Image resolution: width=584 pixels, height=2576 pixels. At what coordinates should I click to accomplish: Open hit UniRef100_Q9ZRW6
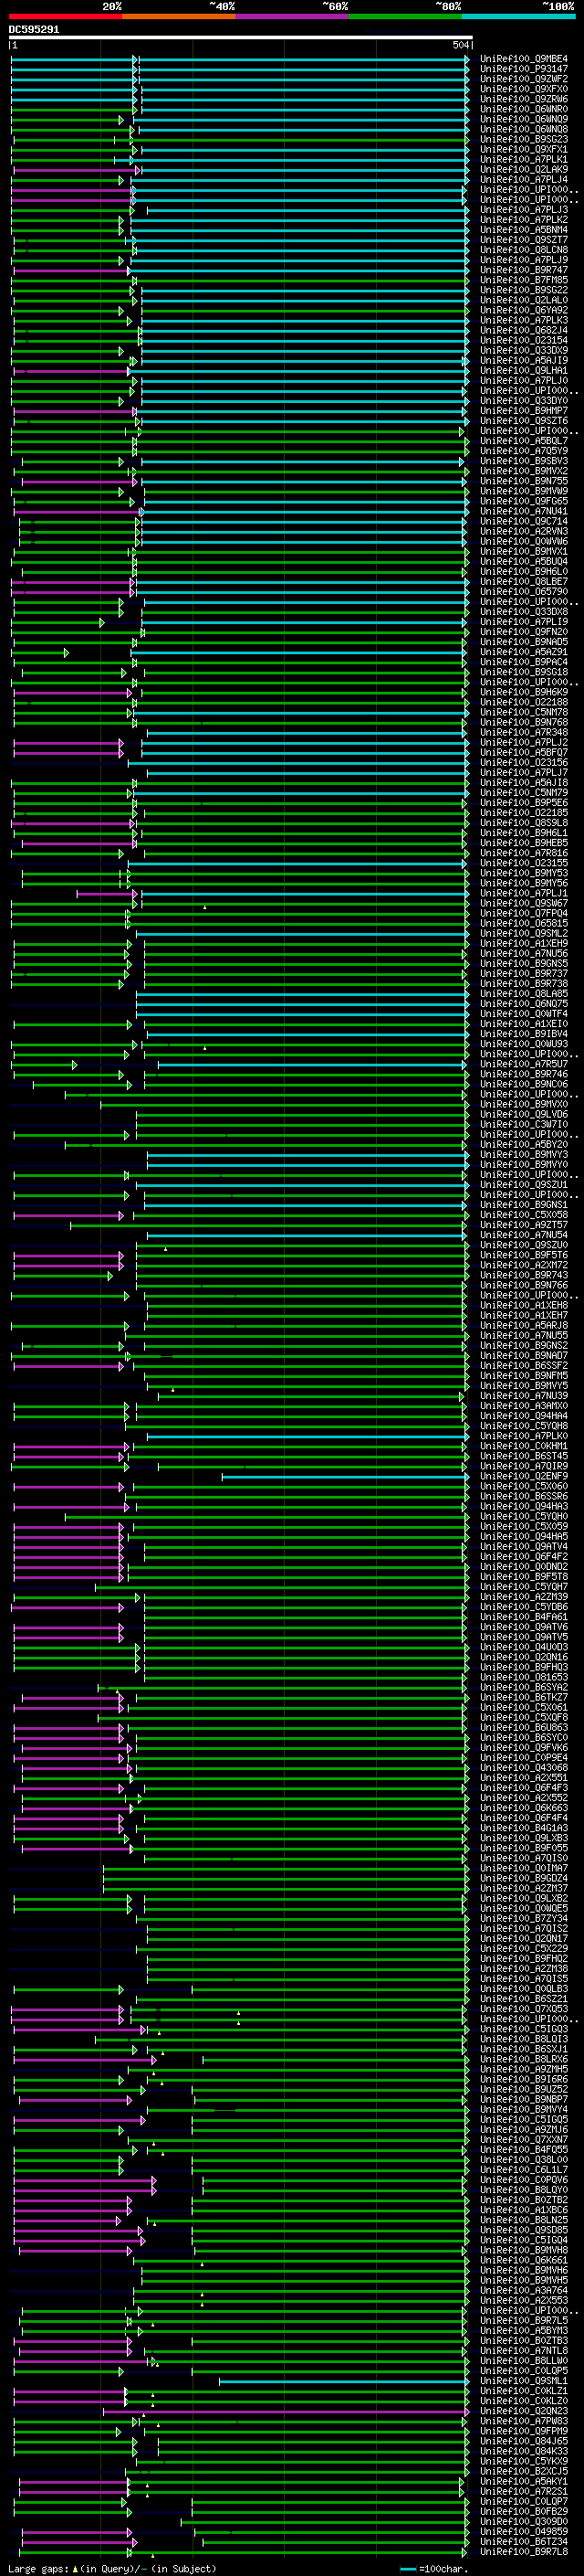tap(524, 99)
